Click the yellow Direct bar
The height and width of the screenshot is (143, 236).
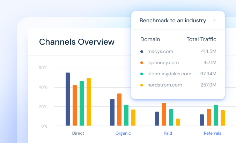[89, 102]
